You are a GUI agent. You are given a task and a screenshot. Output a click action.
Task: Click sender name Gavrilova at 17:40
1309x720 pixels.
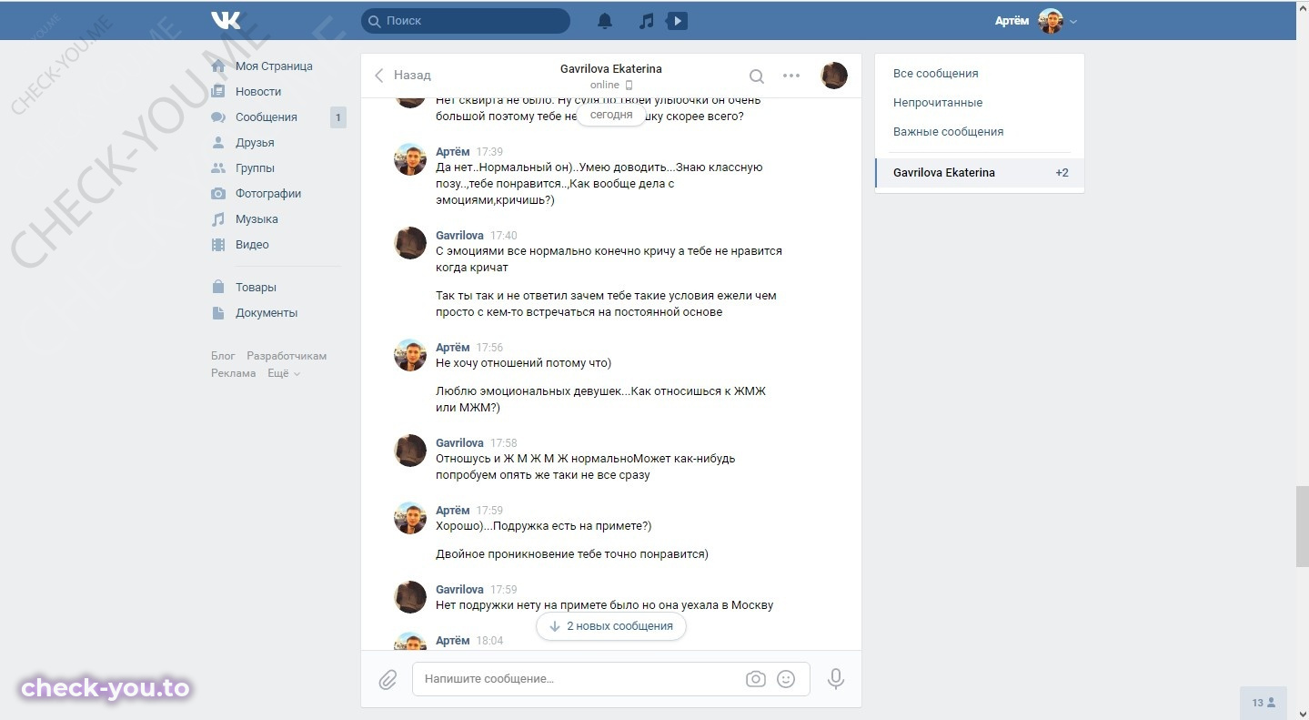click(459, 236)
